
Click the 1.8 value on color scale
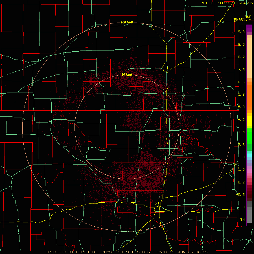(x=241, y=157)
